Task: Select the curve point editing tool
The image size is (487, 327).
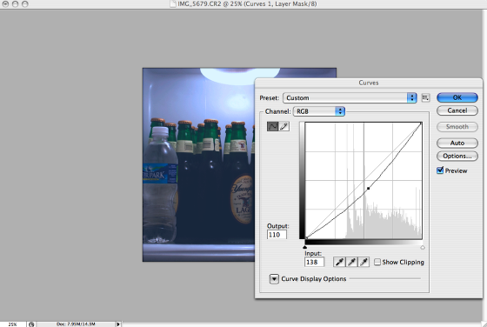Action: coord(273,126)
